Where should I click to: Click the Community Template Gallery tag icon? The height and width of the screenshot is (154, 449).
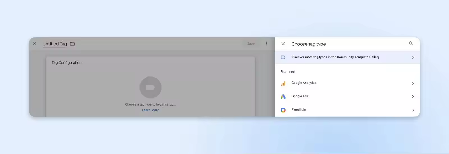283,57
